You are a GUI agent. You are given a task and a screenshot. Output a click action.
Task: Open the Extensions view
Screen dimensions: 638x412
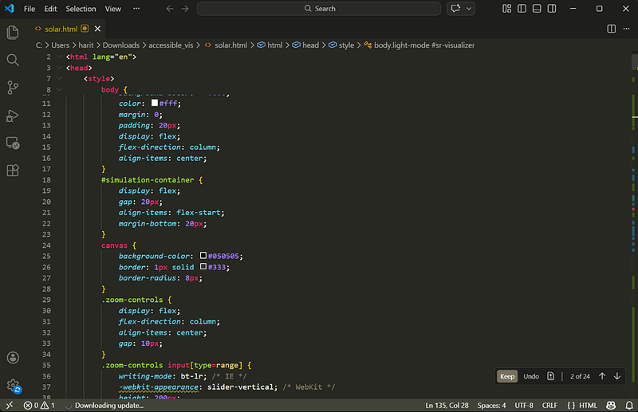pyautogui.click(x=13, y=170)
